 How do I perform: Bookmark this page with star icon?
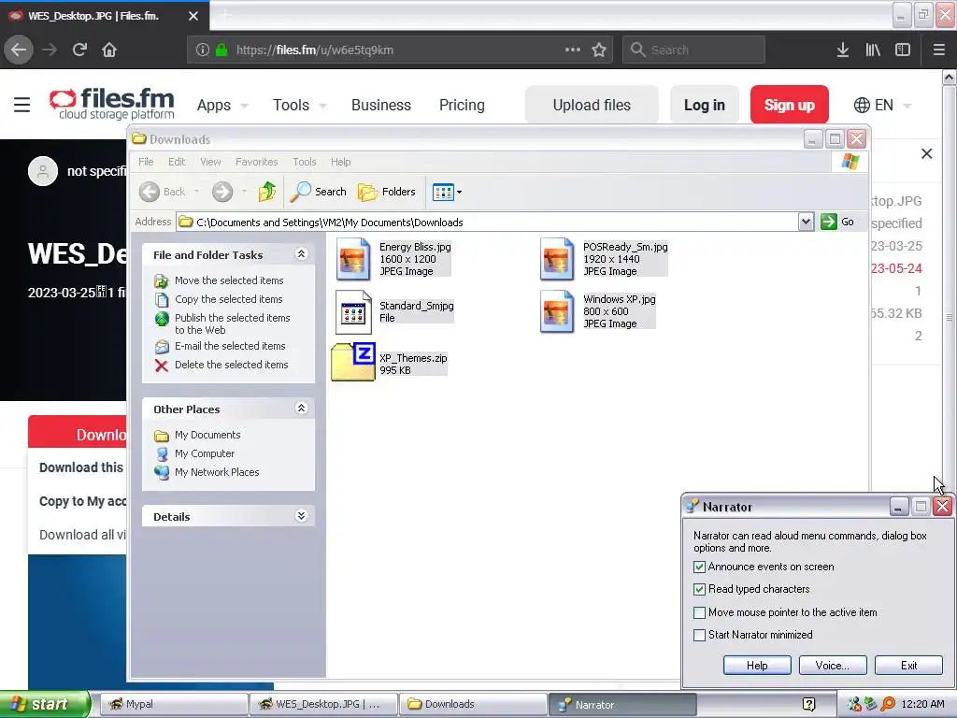[599, 50]
